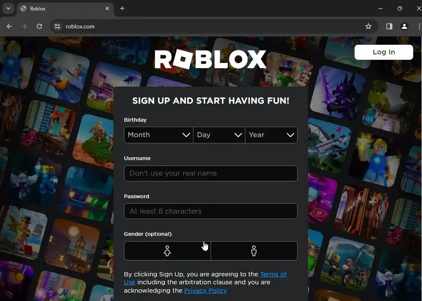Viewport: 422px width, 301px height.
Task: Click the browser back arrow
Action: coord(9,26)
